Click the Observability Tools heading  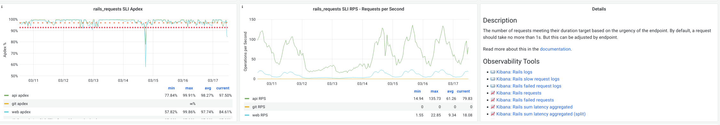point(511,61)
